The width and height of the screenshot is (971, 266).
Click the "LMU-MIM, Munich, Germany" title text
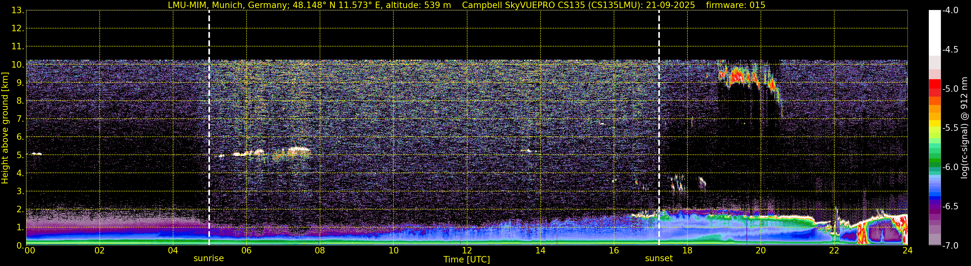(229, 5)
